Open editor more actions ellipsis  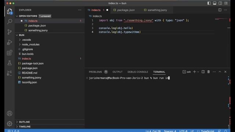225,10
